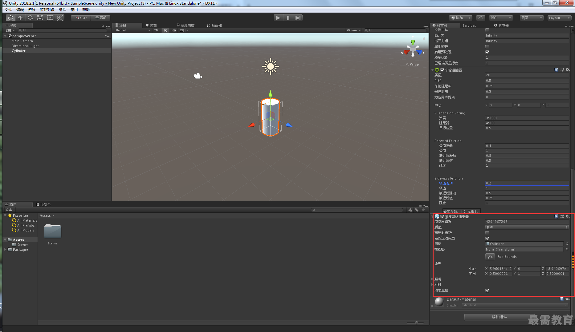Toggle Update When Offscreen checkbox
The image size is (575, 332).
pos(487,233)
